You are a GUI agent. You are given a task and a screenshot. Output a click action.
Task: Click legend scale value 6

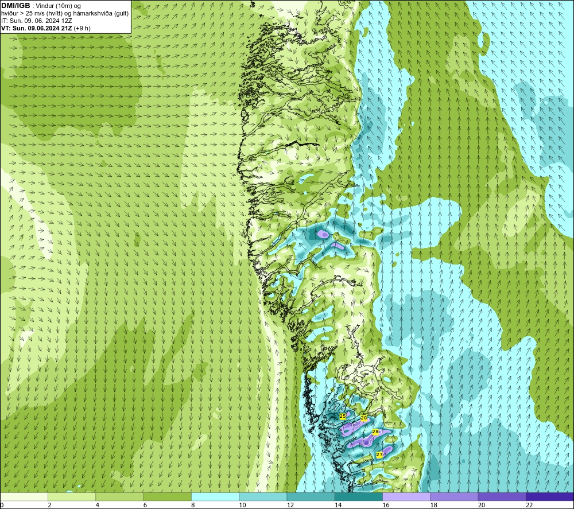pyautogui.click(x=145, y=506)
